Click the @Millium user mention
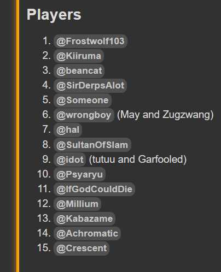Viewport: 221px width, 272px height. tap(78, 204)
